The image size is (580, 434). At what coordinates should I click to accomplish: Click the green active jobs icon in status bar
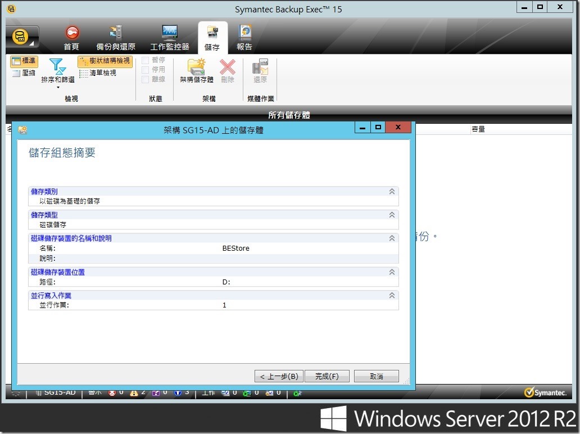point(247,393)
